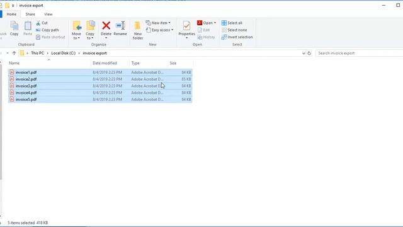
Task: Open the Move to dropdown
Action: [x=76, y=30]
